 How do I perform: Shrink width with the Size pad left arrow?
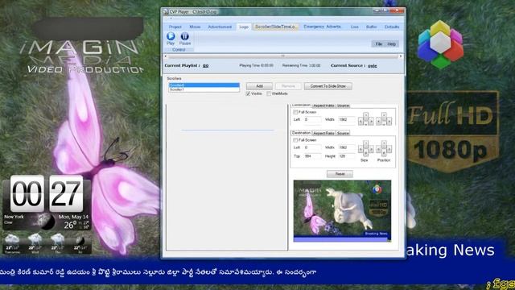tap(360, 149)
